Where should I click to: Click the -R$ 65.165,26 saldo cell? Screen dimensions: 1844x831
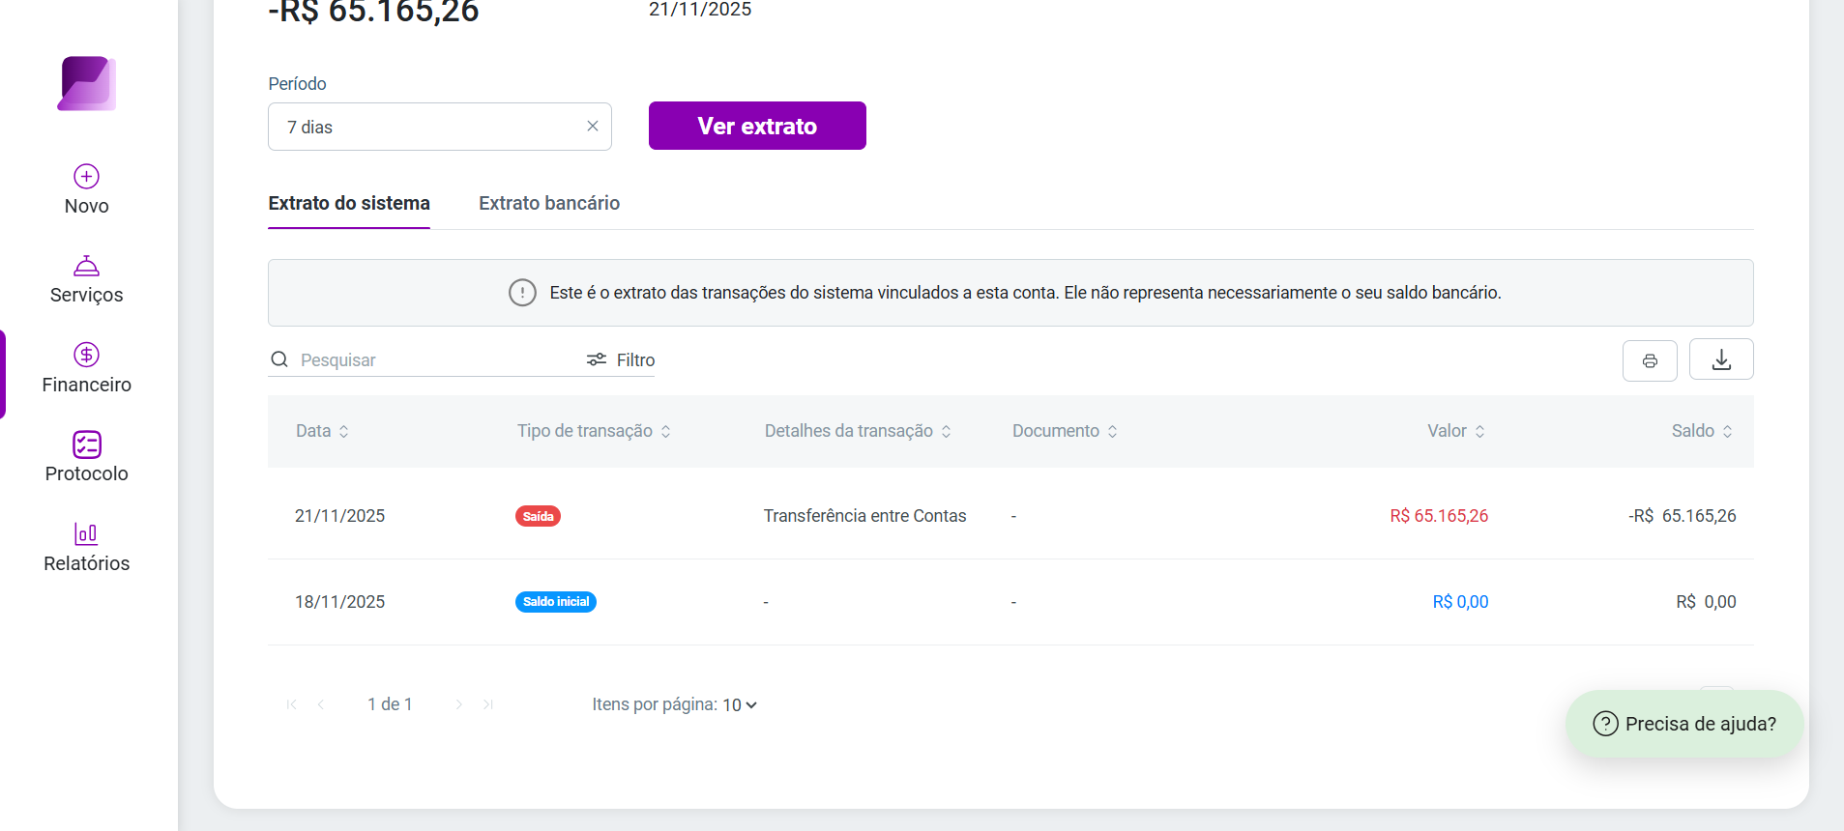pos(1683,516)
